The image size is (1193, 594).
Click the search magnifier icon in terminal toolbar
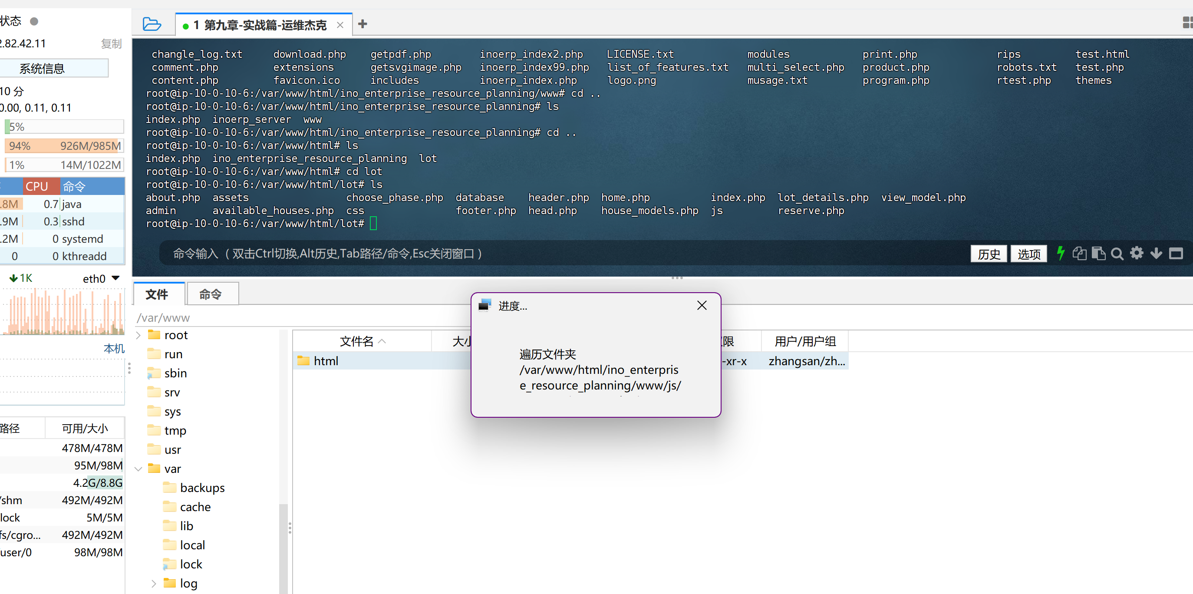click(1117, 254)
